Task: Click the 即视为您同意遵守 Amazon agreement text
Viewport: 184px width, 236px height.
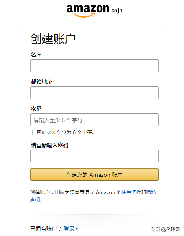Action: (x=85, y=192)
